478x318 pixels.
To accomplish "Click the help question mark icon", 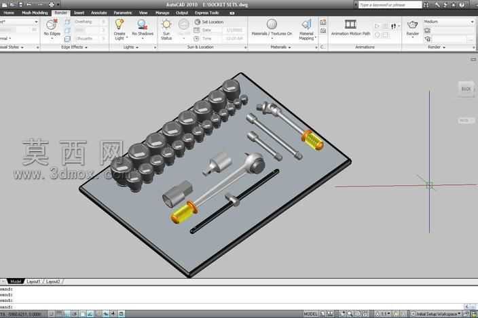I will coord(462,5).
